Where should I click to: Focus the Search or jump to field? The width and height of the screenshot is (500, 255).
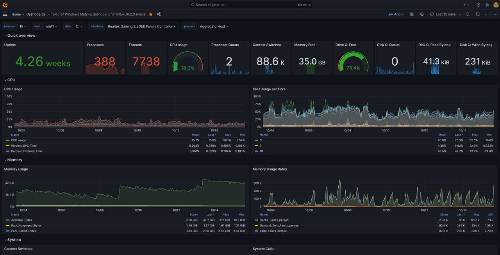pyautogui.click(x=250, y=5)
